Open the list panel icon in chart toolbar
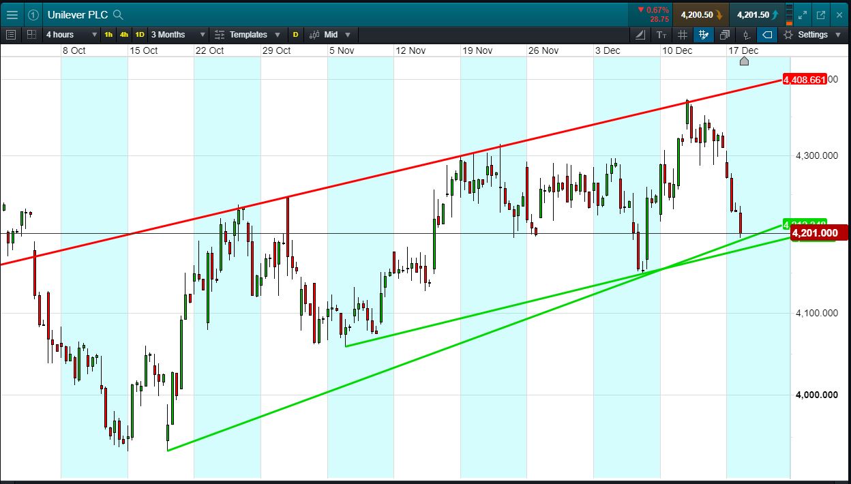Viewport: 851px width, 484px height. [x=11, y=34]
